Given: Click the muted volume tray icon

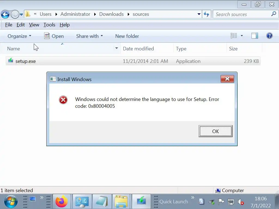Looking at the screenshot, I should coord(241,202).
